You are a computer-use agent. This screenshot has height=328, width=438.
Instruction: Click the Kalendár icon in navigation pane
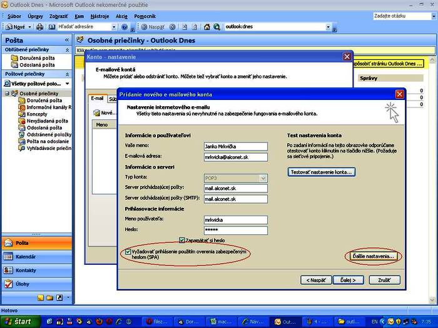click(x=8, y=257)
